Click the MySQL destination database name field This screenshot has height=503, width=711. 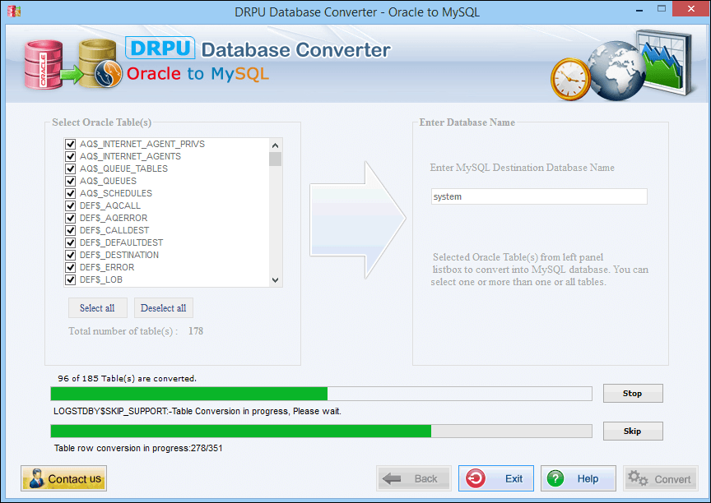tap(539, 196)
